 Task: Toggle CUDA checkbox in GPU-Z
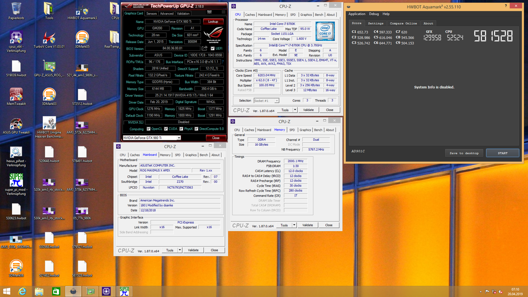tap(166, 129)
